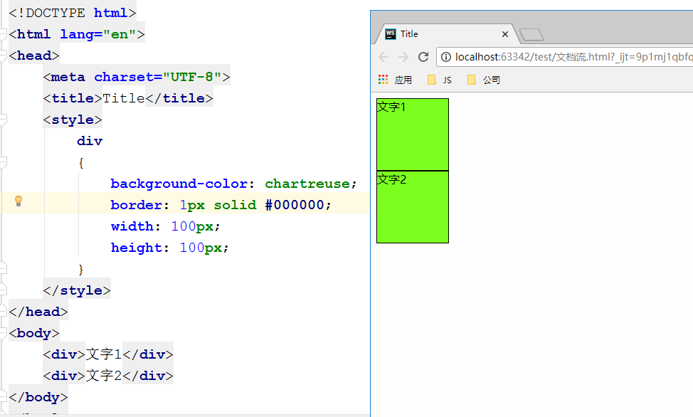
Task: Click the site info icon in address bar
Action: click(446, 57)
